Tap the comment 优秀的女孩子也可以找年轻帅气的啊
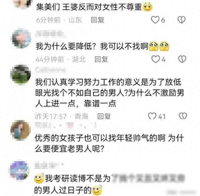Viewport: 200px width, 196px height. coord(109,143)
